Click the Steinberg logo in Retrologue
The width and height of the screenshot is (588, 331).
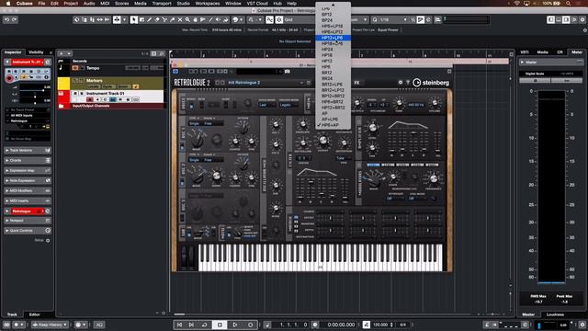click(x=431, y=83)
